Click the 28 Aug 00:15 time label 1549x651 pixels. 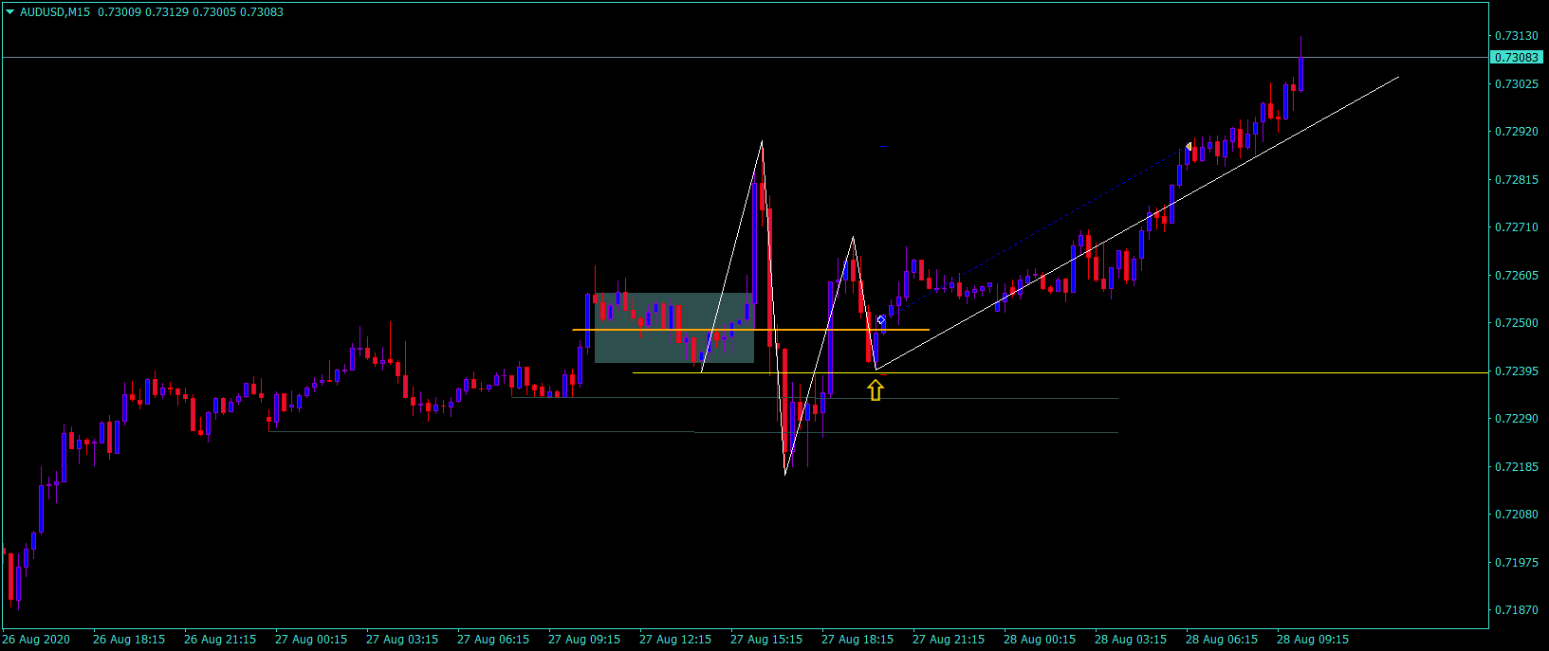(1040, 640)
